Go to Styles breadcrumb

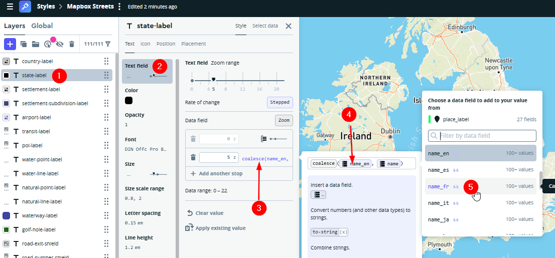click(46, 7)
